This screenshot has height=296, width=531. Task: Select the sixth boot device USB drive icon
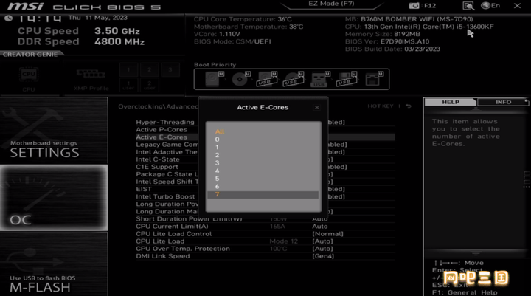(x=347, y=79)
